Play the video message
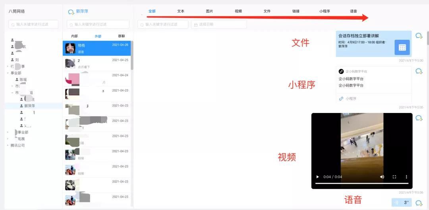The height and width of the screenshot is (210, 429). 318,177
